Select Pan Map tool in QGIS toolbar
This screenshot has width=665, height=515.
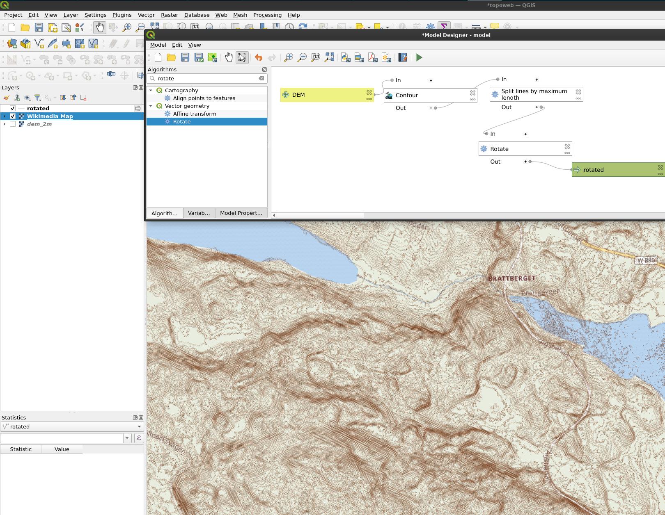(x=100, y=27)
